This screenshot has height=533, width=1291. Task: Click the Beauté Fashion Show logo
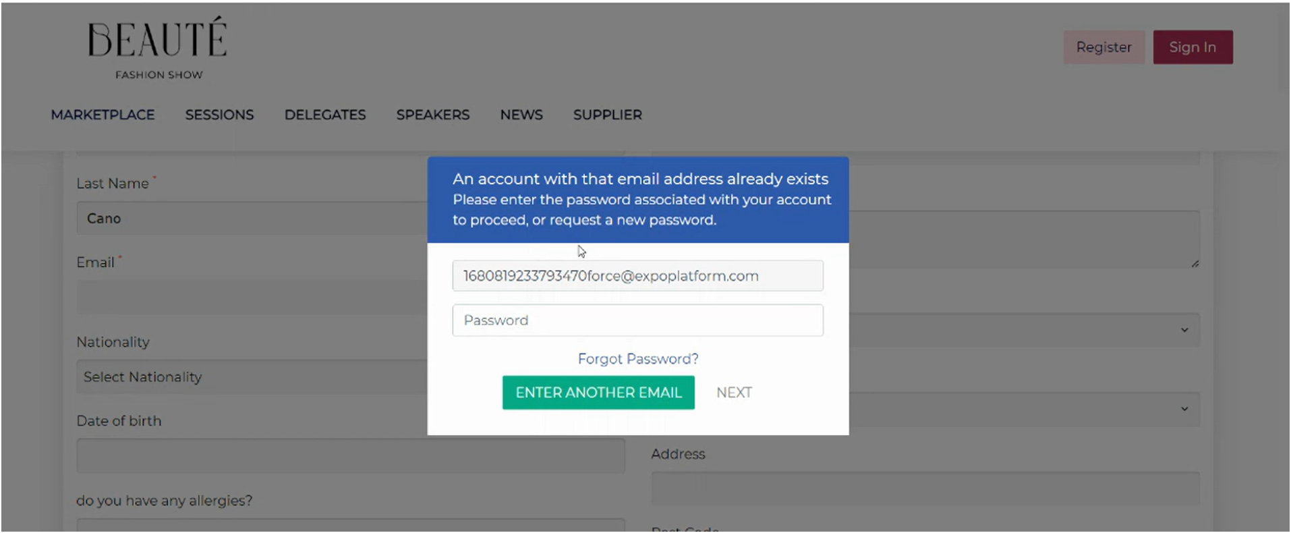[157, 49]
